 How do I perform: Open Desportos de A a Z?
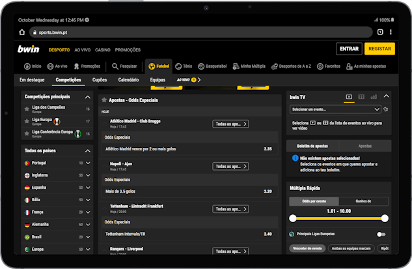(291, 66)
